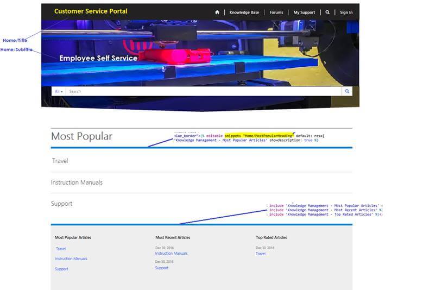This screenshot has height=290, width=423.
Task: Go to the Home icon in navbar
Action: pos(217,12)
